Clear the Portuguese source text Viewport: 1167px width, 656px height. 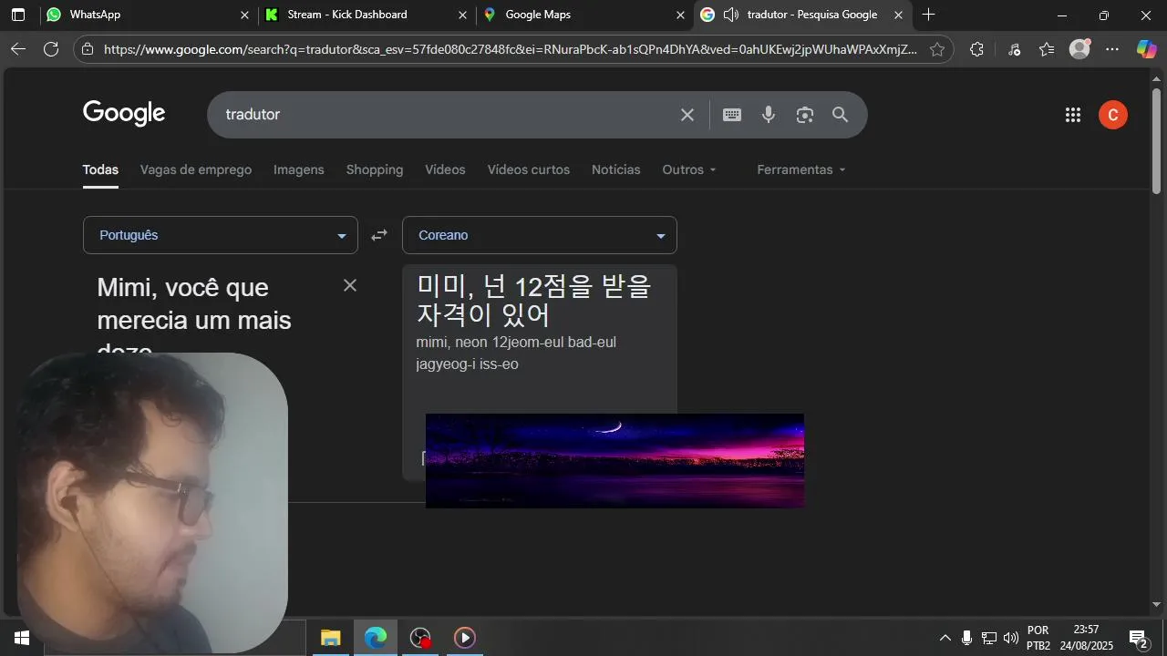[350, 285]
